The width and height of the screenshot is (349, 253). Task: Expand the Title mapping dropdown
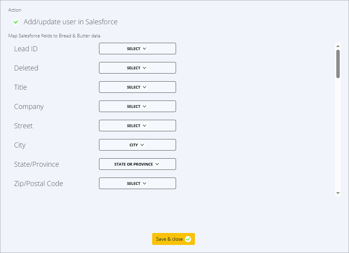coord(137,87)
